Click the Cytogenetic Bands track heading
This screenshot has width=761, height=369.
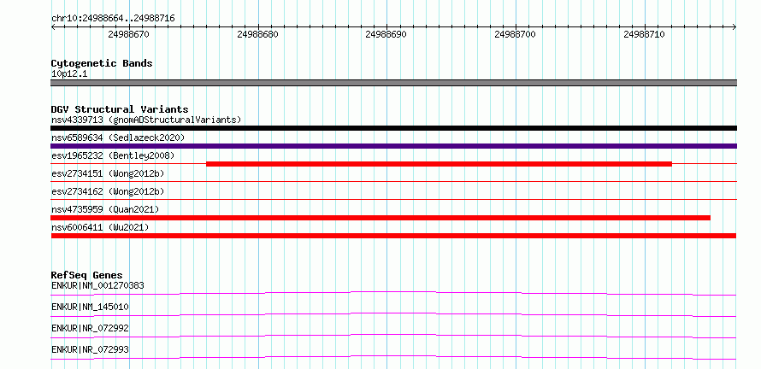click(102, 63)
